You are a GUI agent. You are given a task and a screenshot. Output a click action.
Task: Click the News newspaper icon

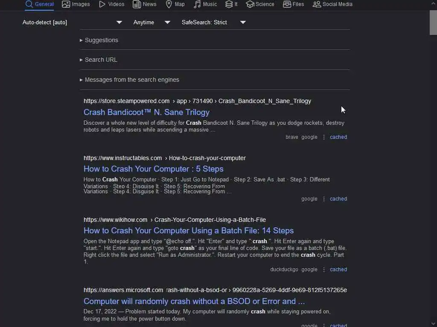137,4
